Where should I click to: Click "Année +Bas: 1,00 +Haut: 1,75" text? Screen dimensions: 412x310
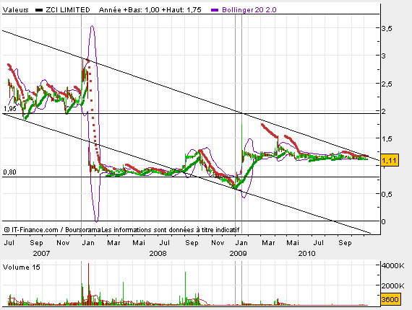tap(150, 10)
